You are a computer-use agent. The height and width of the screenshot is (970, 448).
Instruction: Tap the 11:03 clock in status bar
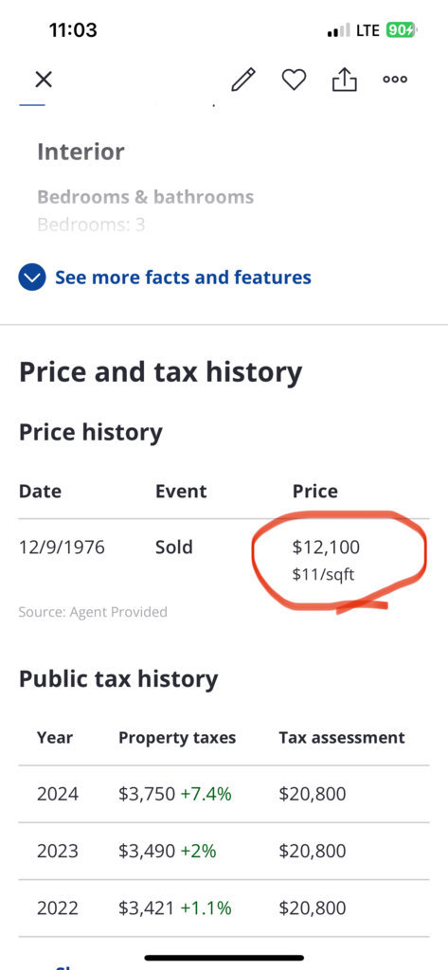73,29
